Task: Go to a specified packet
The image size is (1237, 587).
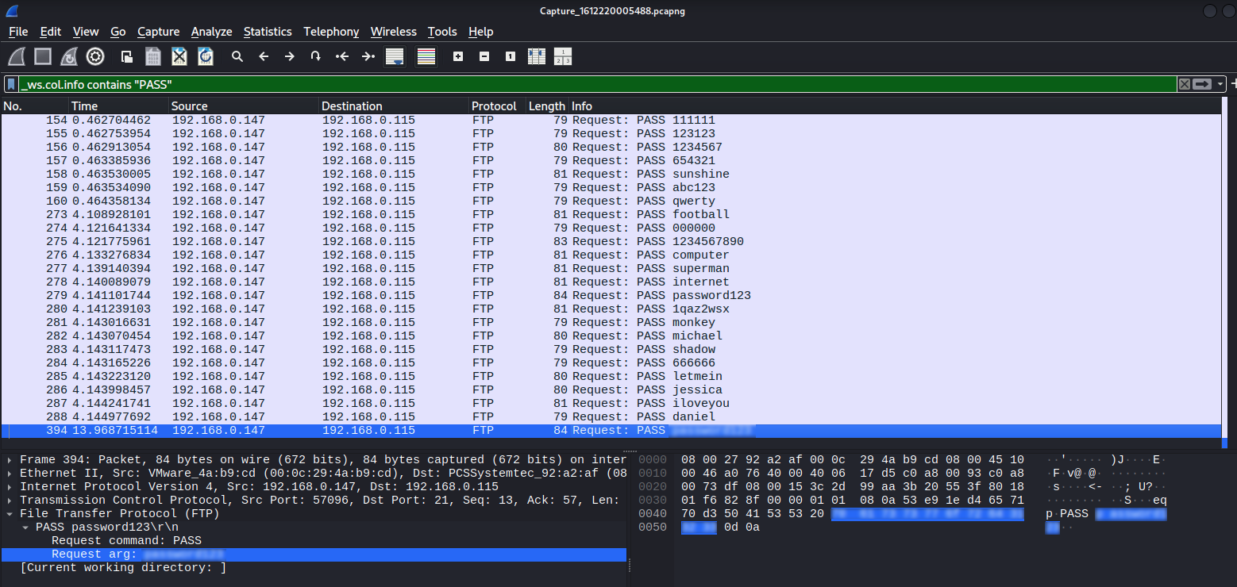Action: [x=316, y=56]
